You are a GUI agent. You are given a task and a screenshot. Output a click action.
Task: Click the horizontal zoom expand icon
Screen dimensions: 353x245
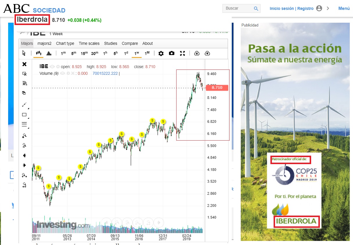24,175
